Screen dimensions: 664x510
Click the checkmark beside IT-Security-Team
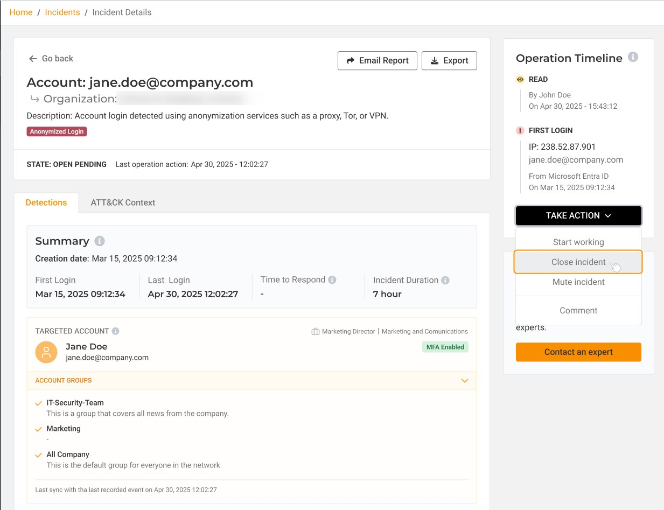tap(38, 403)
